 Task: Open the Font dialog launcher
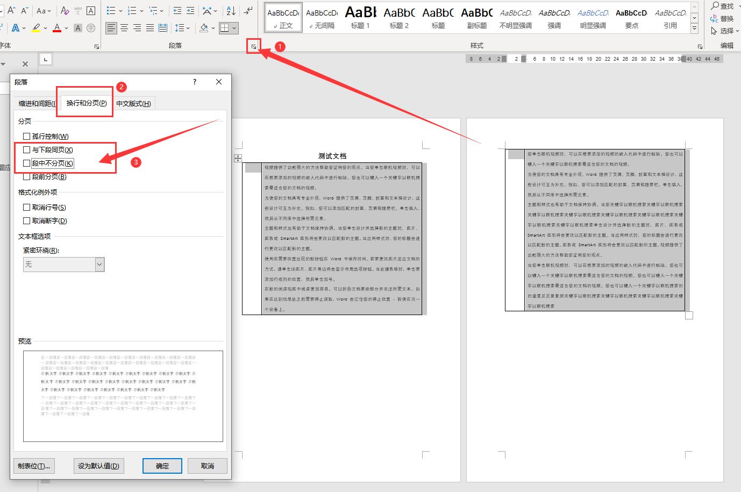coord(97,47)
